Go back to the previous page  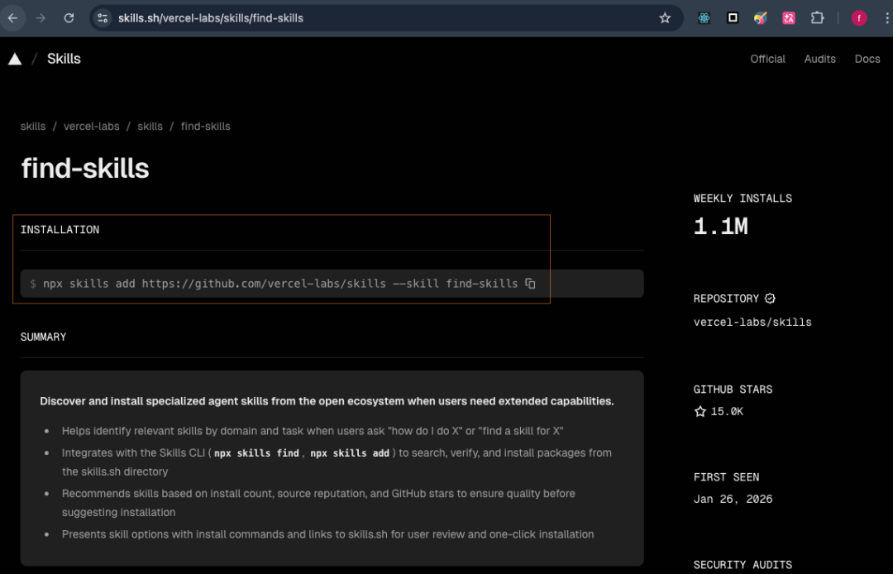click(x=12, y=18)
